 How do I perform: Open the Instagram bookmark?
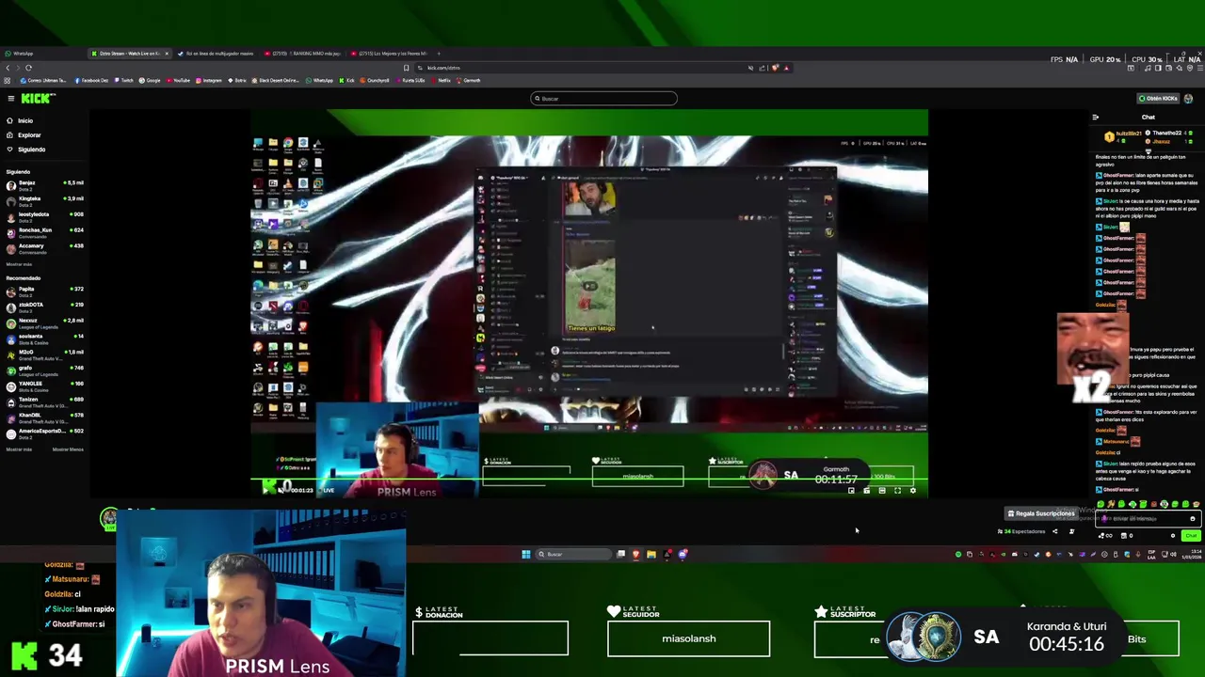(208, 80)
